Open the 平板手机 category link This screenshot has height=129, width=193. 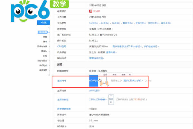[141, 23]
